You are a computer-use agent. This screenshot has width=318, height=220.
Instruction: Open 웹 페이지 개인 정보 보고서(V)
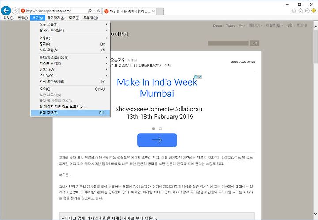[70, 106]
